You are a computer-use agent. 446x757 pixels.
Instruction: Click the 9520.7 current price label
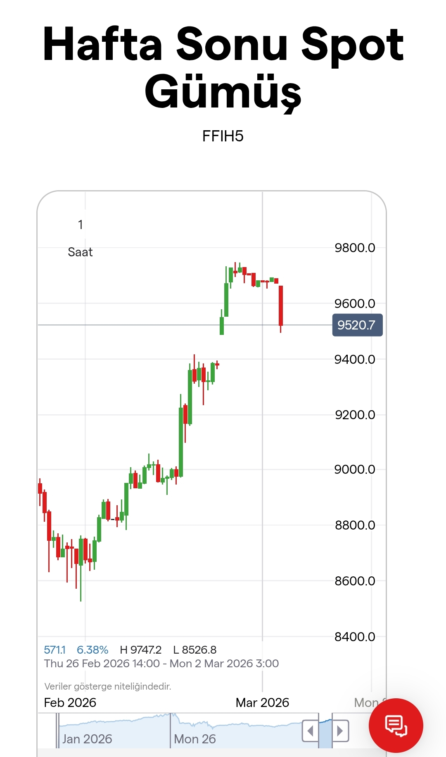tap(357, 325)
